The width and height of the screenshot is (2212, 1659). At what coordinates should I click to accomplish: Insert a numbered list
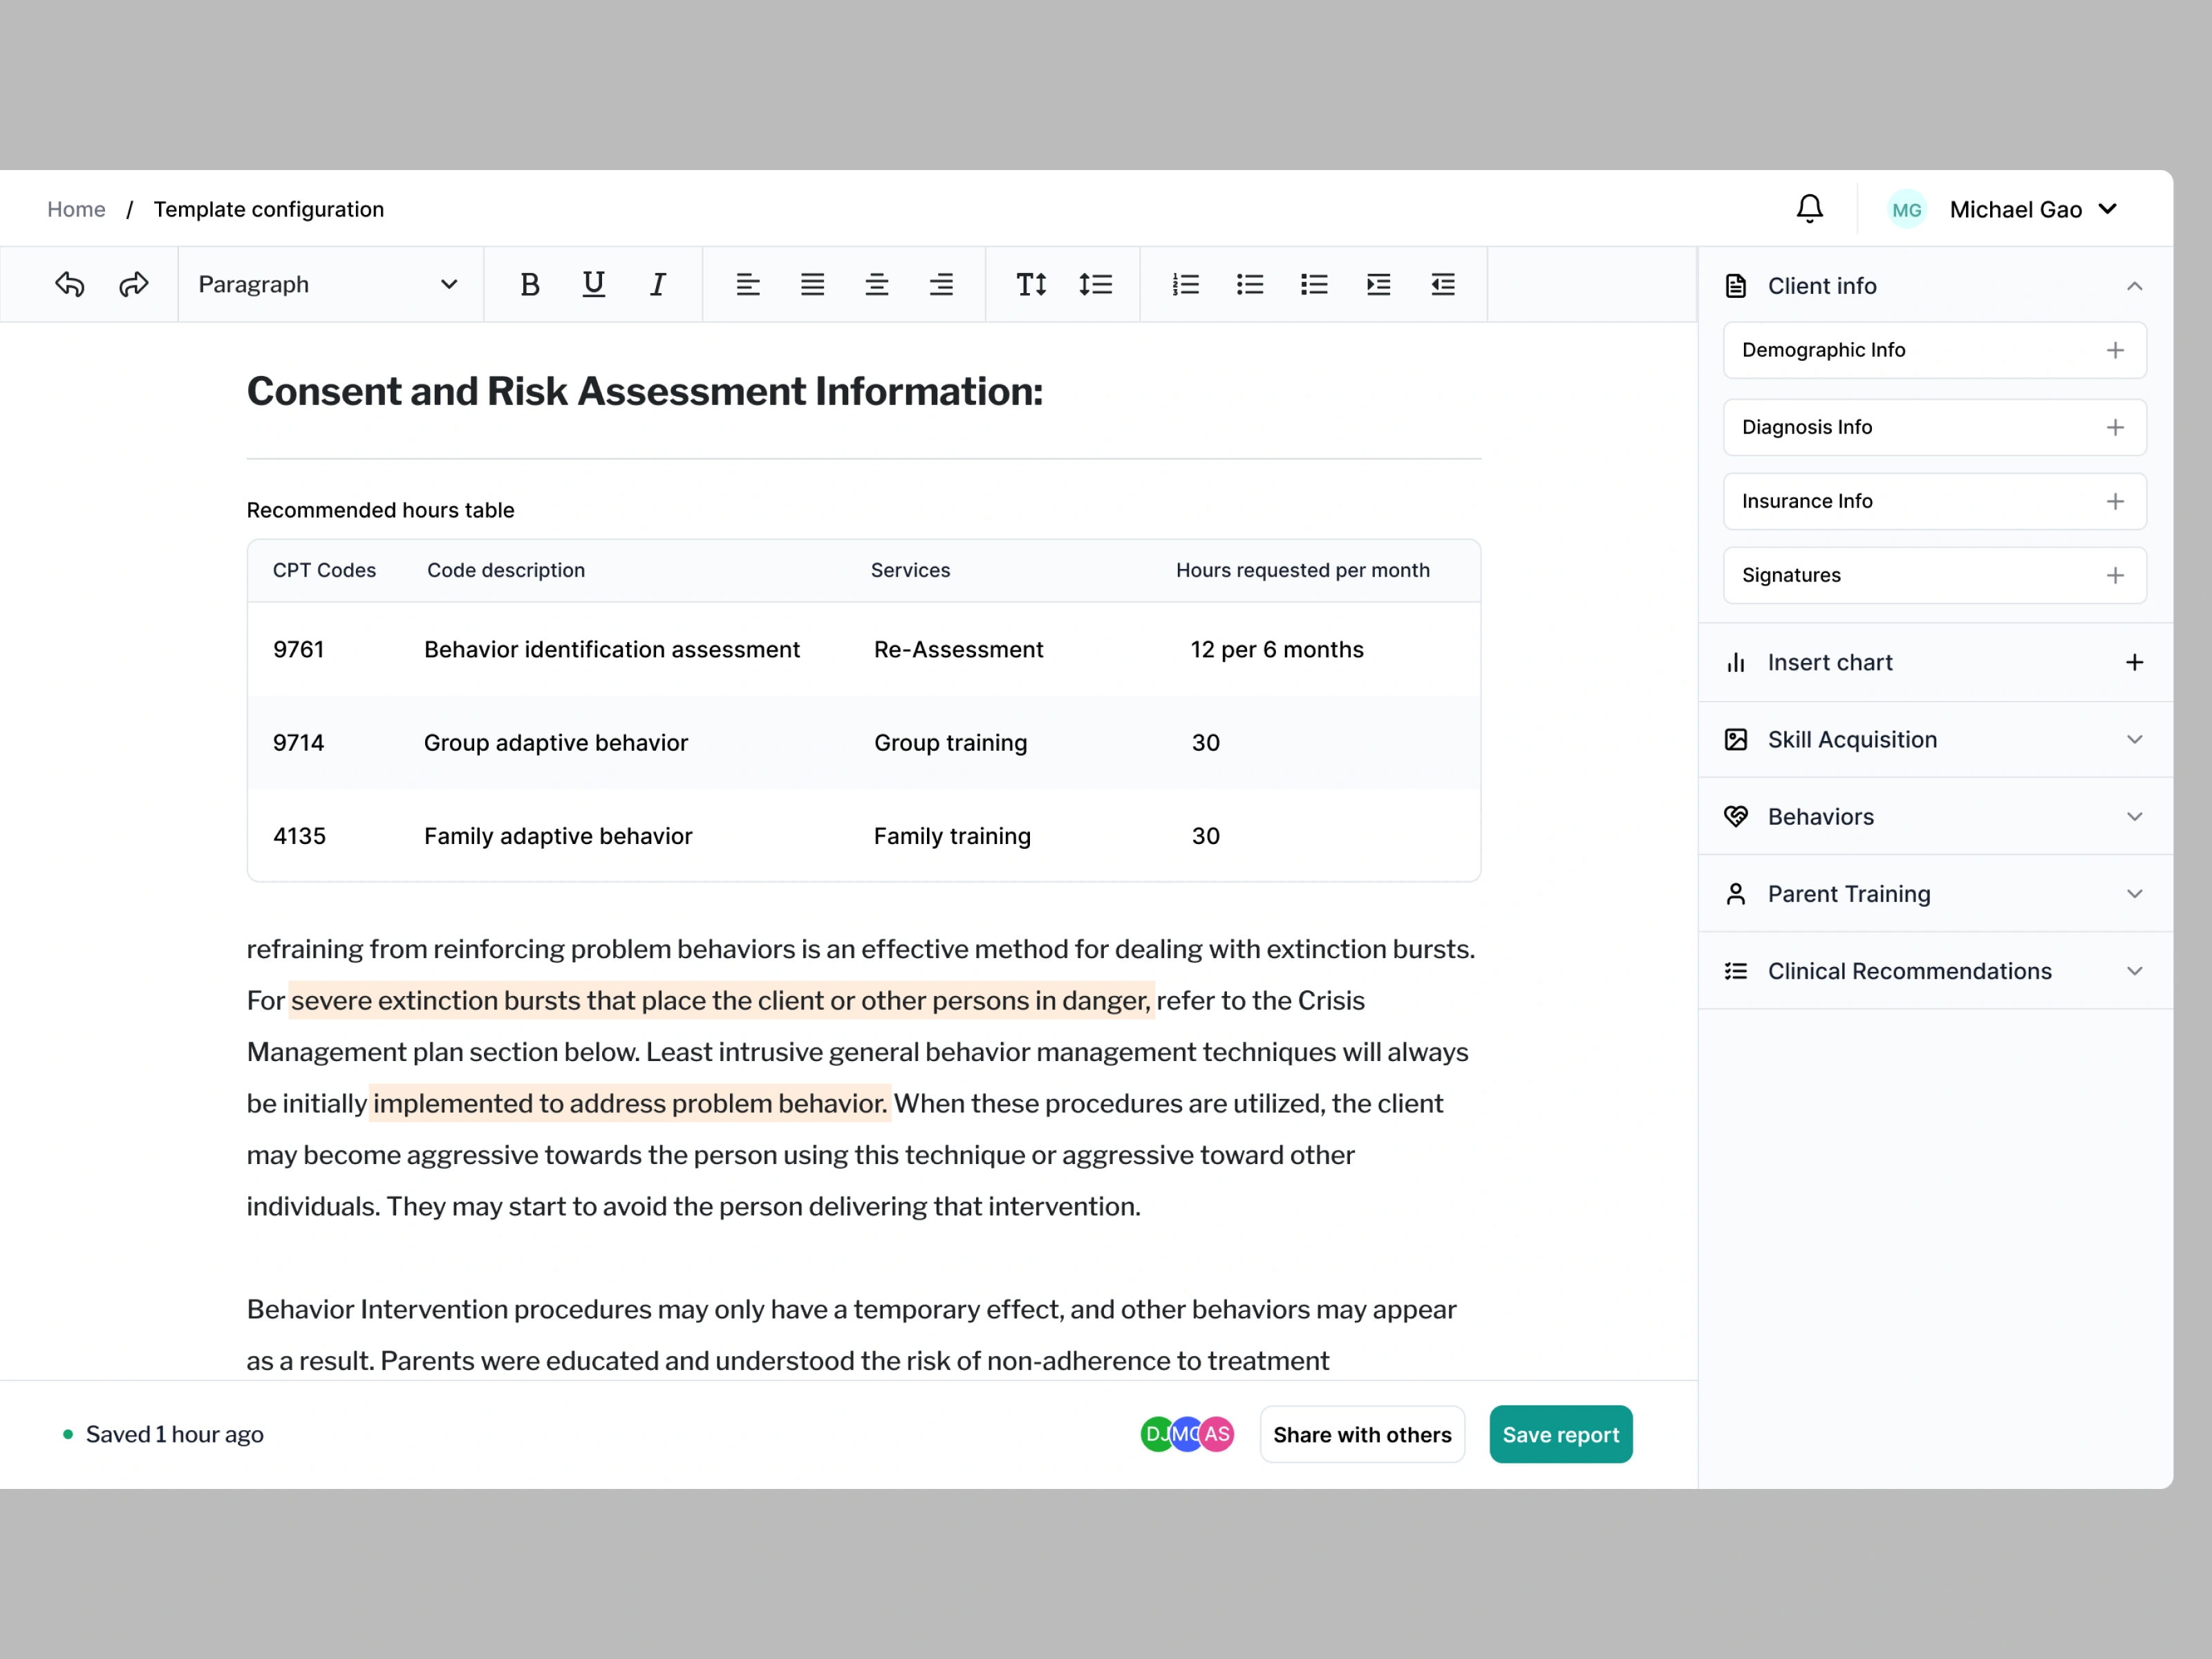[x=1185, y=284]
